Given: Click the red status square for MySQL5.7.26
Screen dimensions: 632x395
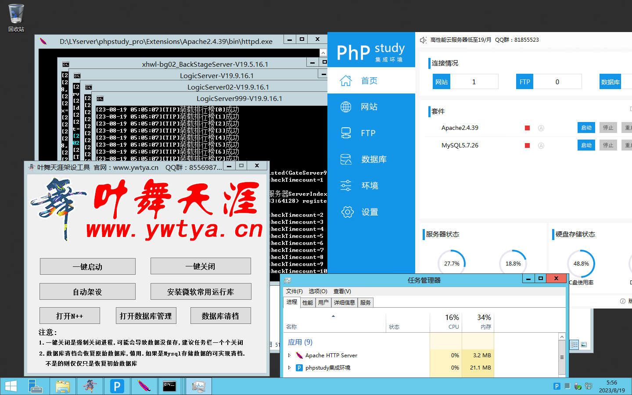Looking at the screenshot, I should (x=527, y=146).
